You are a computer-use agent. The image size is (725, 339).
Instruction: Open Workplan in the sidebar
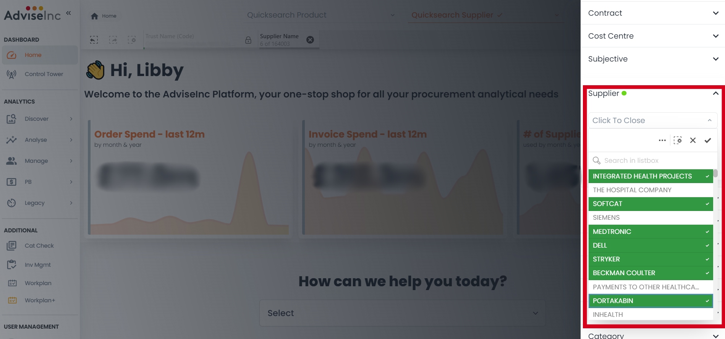[x=40, y=283]
